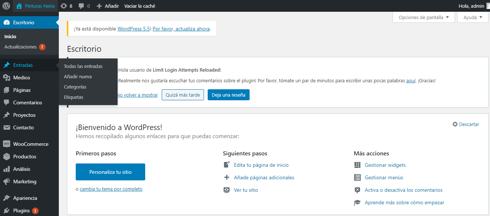Click the Comentarios speech bubble icon in the sidebar
490x216 pixels.
[7, 102]
